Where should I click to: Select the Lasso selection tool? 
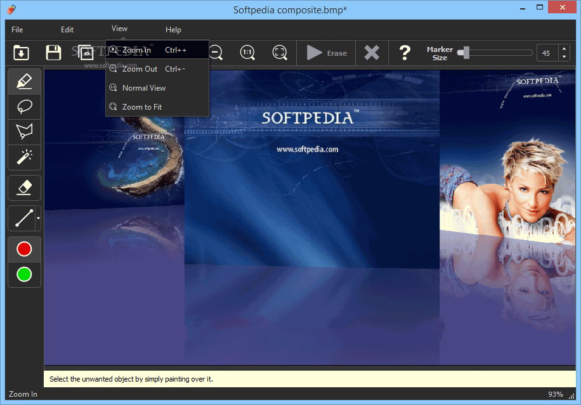click(25, 106)
